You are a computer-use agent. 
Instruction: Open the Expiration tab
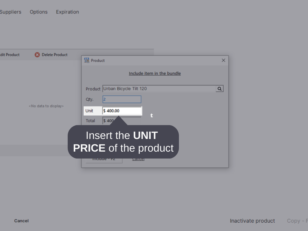click(67, 12)
